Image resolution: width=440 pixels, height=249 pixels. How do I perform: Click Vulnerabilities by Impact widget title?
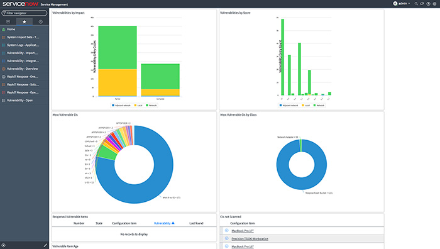pos(69,13)
